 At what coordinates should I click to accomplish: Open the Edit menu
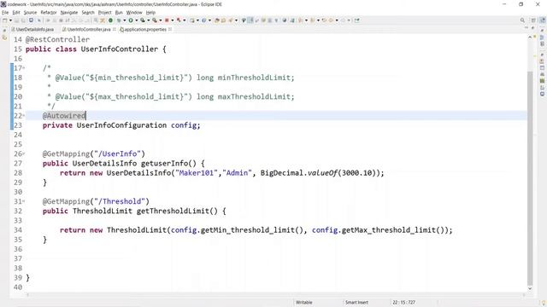[x=16, y=12]
